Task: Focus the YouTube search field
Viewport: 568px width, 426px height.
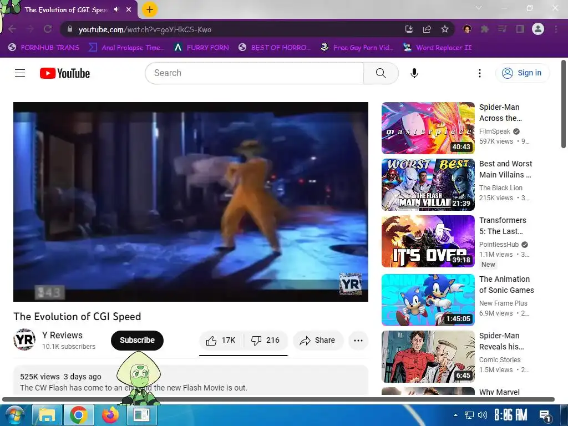Action: [255, 73]
